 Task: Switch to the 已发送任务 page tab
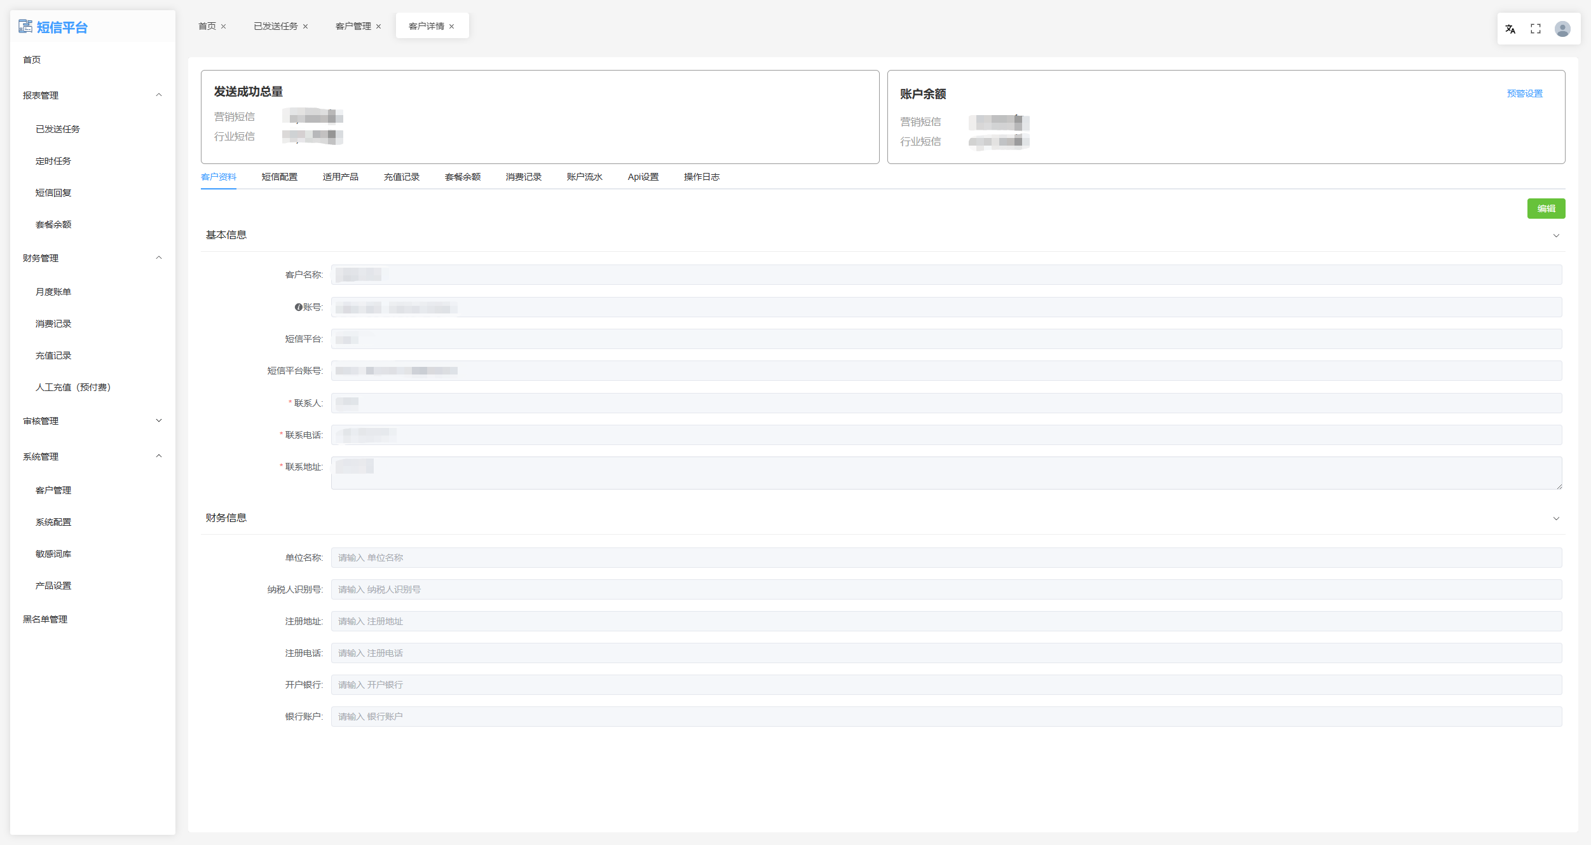tap(276, 26)
